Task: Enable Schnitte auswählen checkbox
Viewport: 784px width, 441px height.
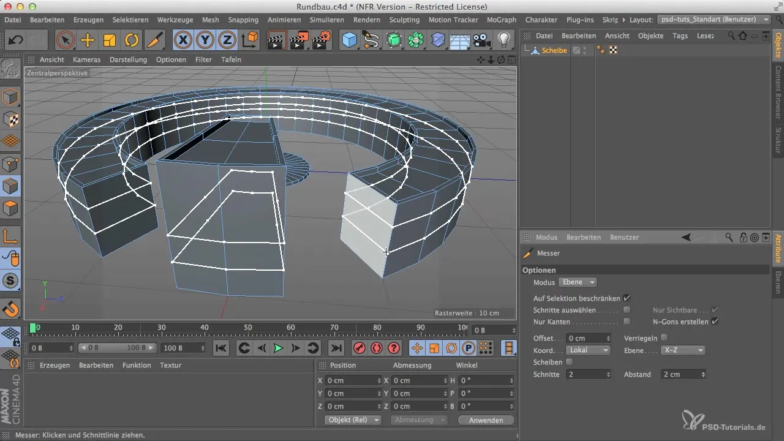Action: (x=627, y=310)
